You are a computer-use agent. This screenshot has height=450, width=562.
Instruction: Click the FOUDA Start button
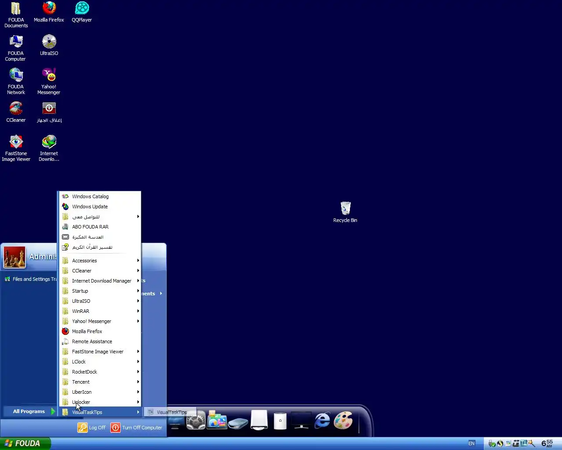click(25, 443)
